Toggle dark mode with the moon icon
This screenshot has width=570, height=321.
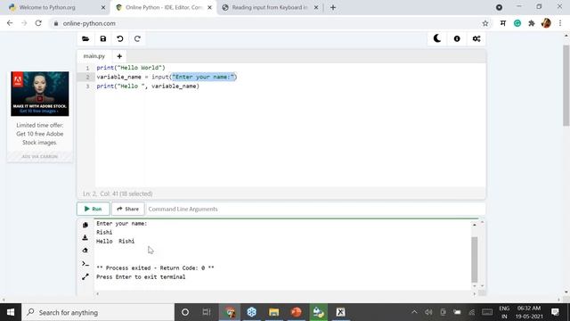tap(437, 38)
